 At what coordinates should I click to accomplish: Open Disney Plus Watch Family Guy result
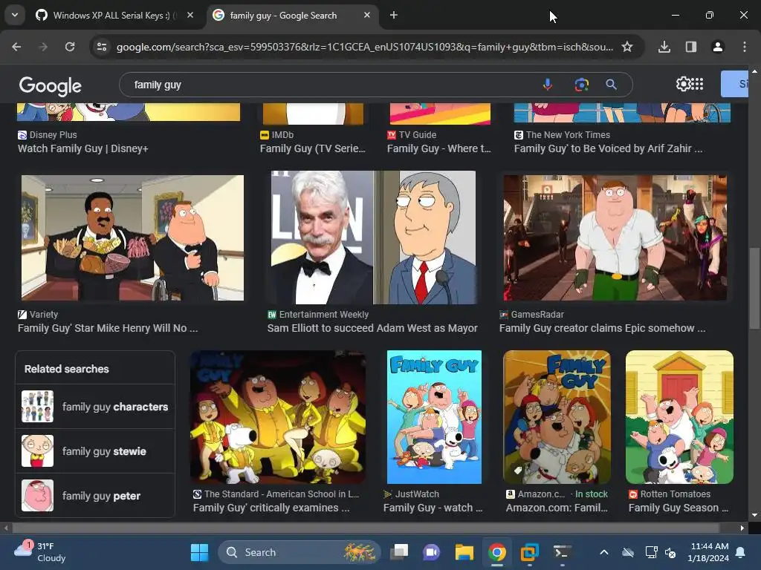83,148
